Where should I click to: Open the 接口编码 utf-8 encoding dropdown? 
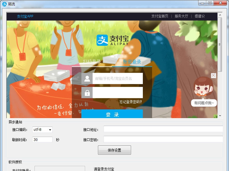tap(50, 130)
